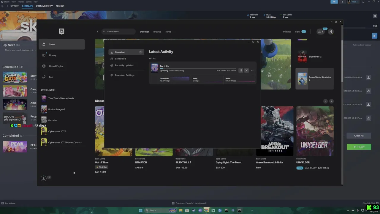Launch Tiny Tina's Wonderlands from Quick Launch
The width and height of the screenshot is (380, 214).
point(61,98)
